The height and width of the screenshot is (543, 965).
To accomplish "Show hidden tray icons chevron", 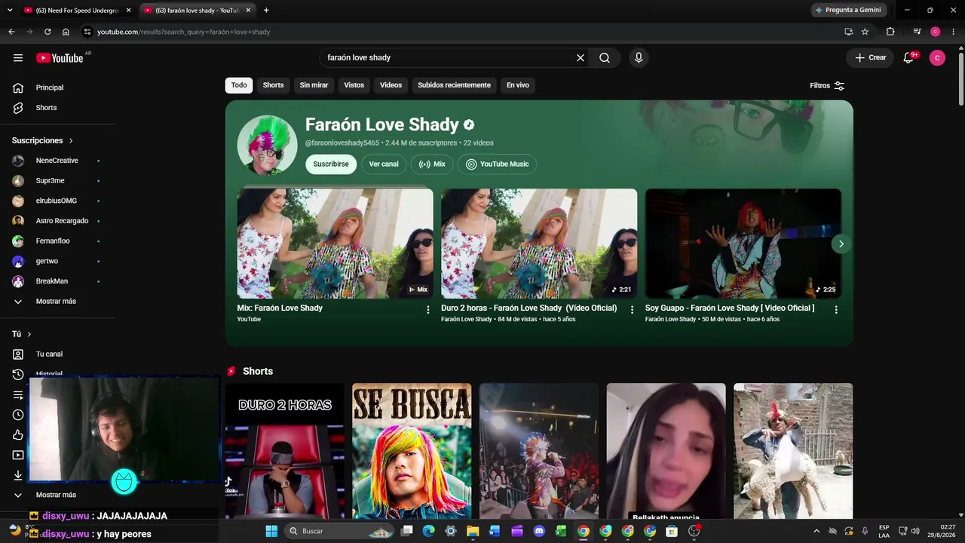I will pyautogui.click(x=816, y=531).
